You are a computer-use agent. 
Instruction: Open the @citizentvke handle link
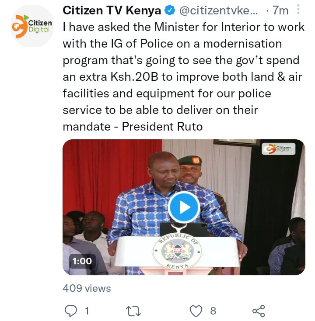click(x=218, y=10)
